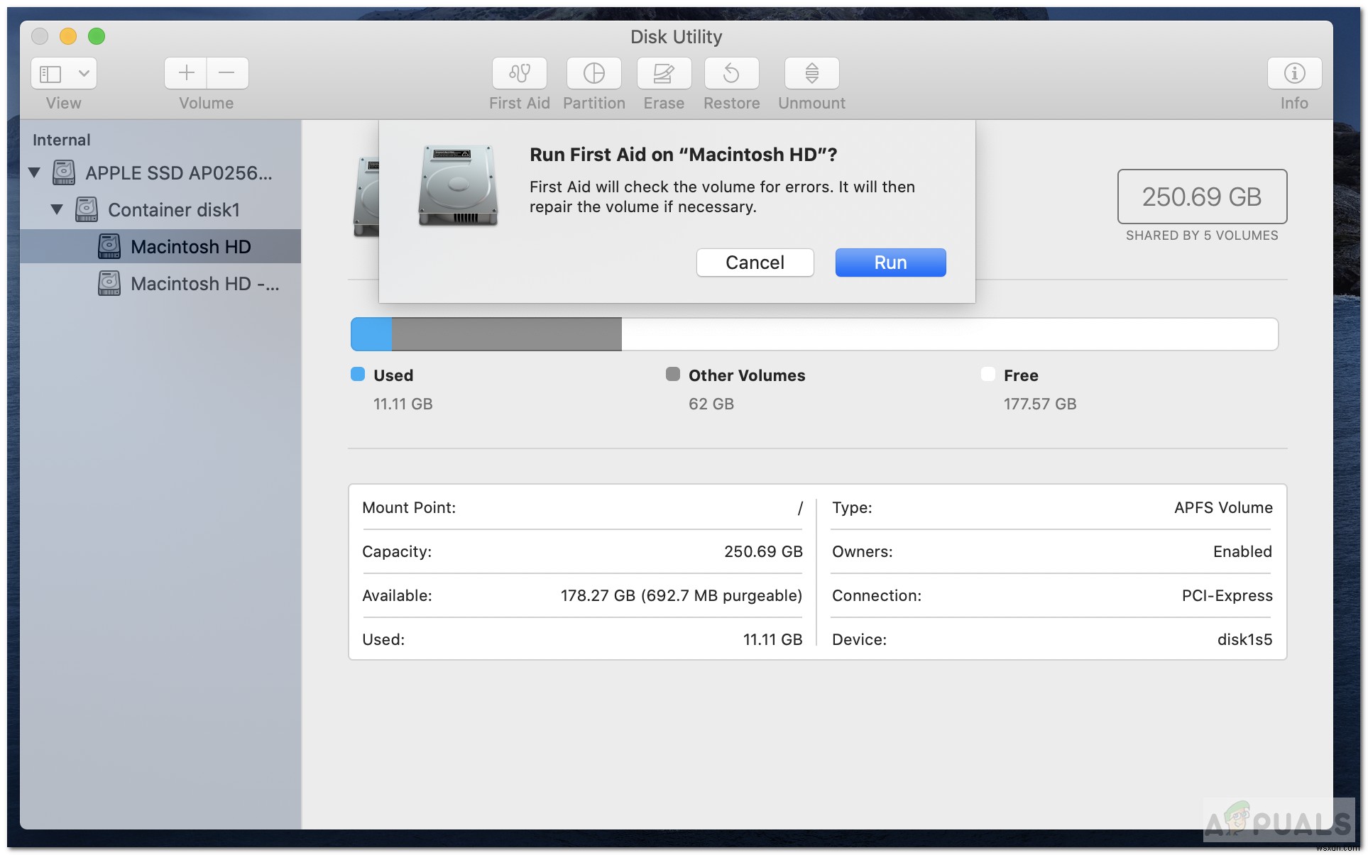Select Macintosh HD - Data volume
The image size is (1368, 855).
[204, 283]
